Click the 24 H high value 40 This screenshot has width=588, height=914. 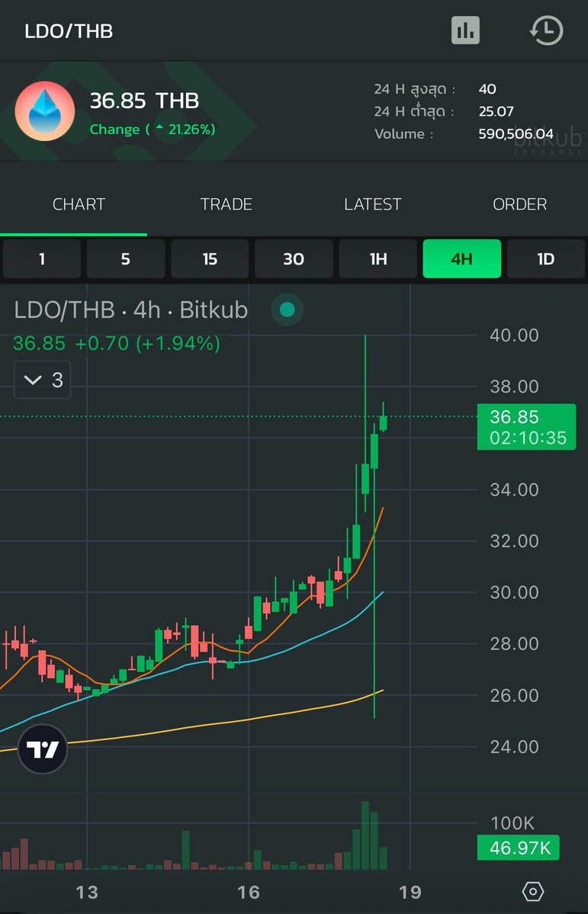487,89
